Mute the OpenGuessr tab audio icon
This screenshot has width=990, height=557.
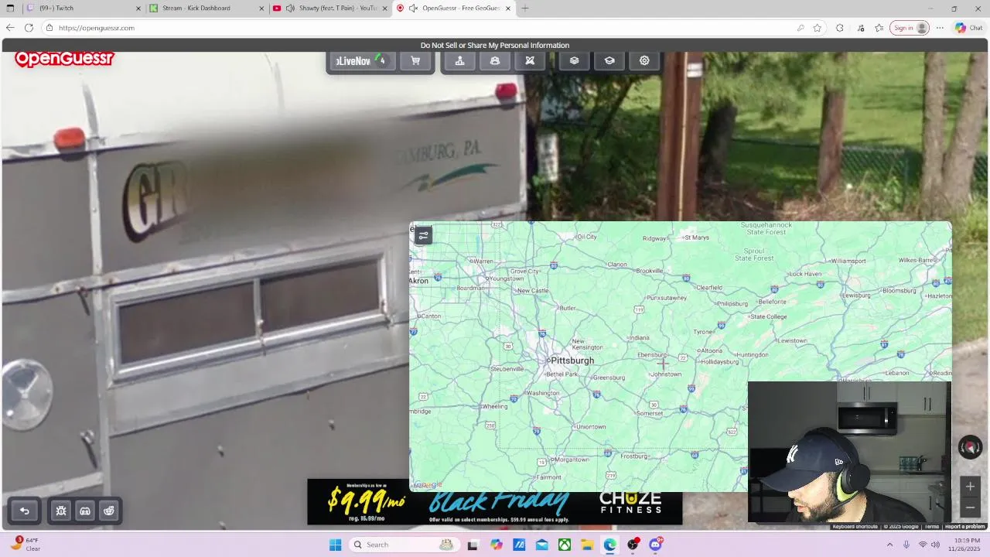coord(413,9)
